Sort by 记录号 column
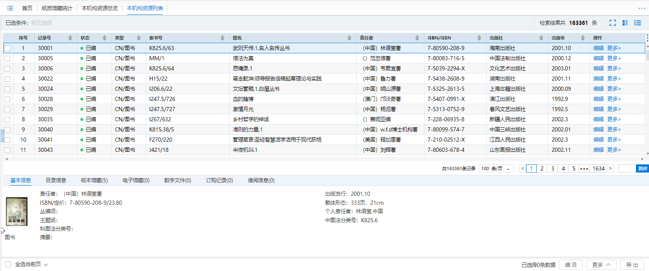This screenshot has width=649, height=271. point(70,38)
